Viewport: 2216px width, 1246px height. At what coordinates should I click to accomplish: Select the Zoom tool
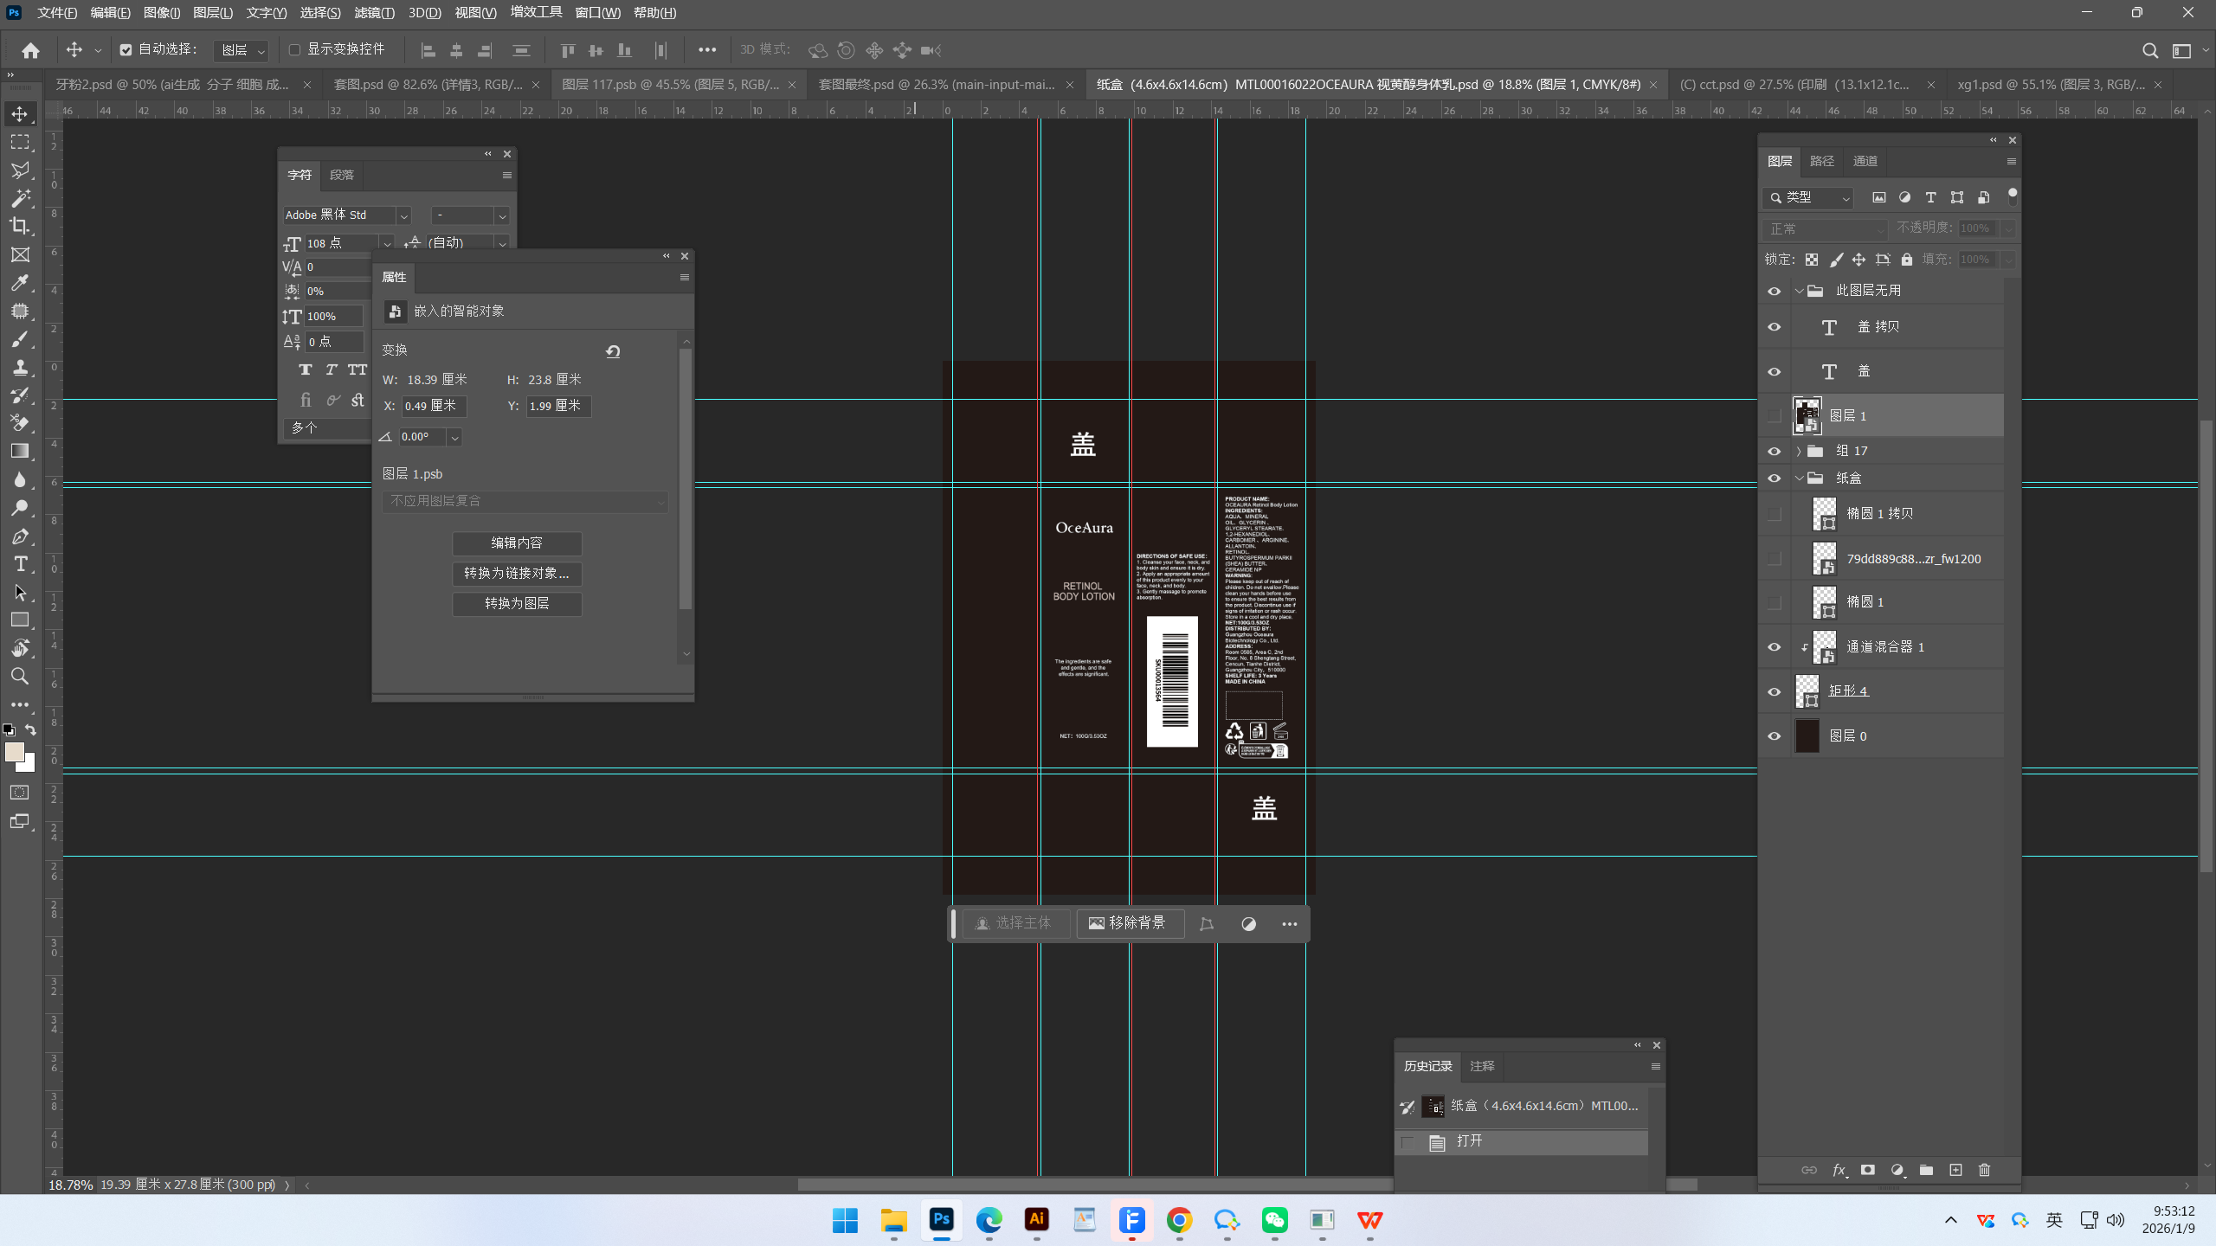tap(19, 677)
